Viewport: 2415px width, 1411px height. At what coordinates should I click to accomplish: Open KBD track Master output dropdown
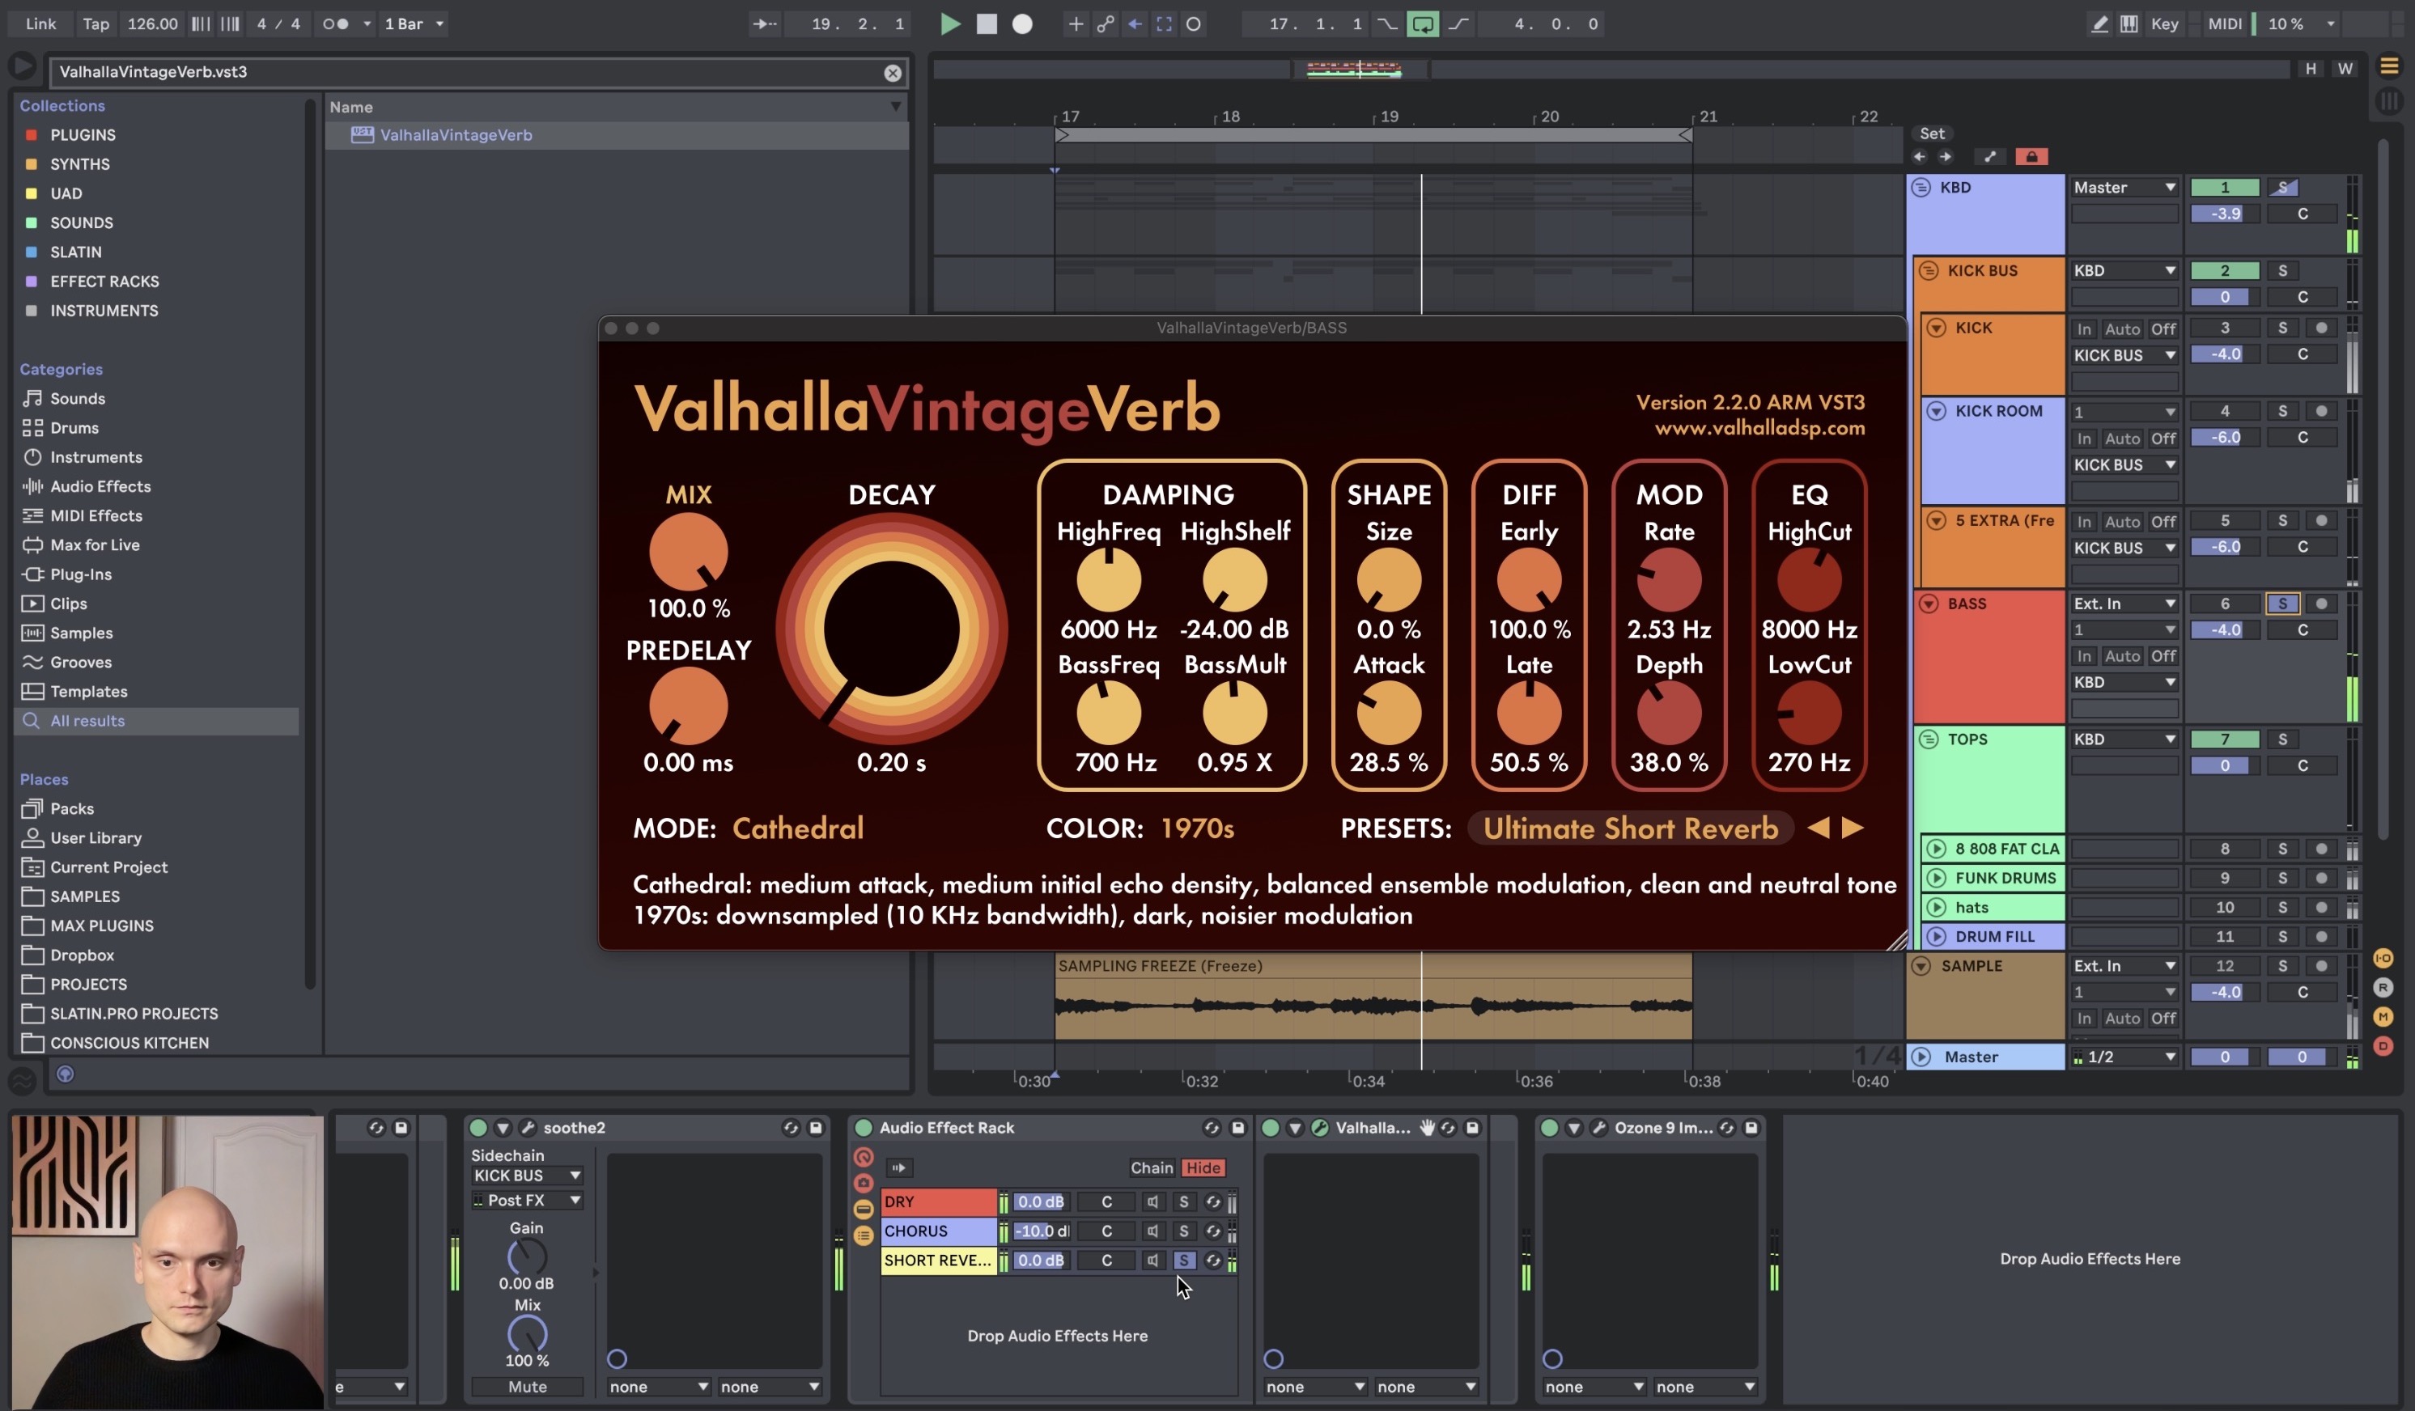(x=2124, y=188)
